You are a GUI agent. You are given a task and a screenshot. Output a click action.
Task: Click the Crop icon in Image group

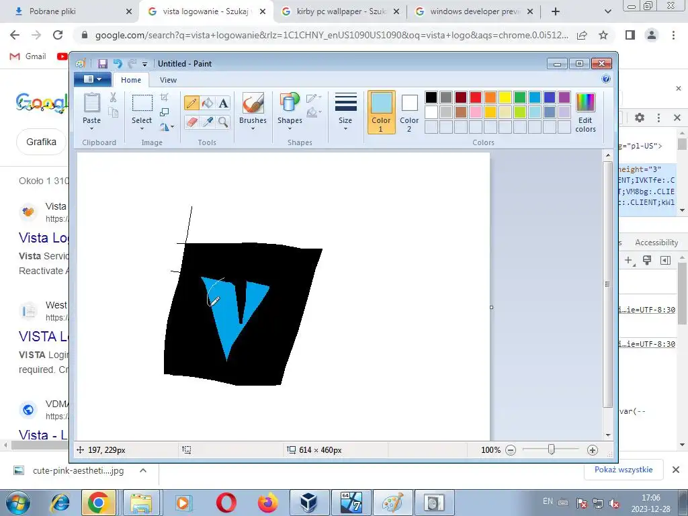[x=165, y=97]
